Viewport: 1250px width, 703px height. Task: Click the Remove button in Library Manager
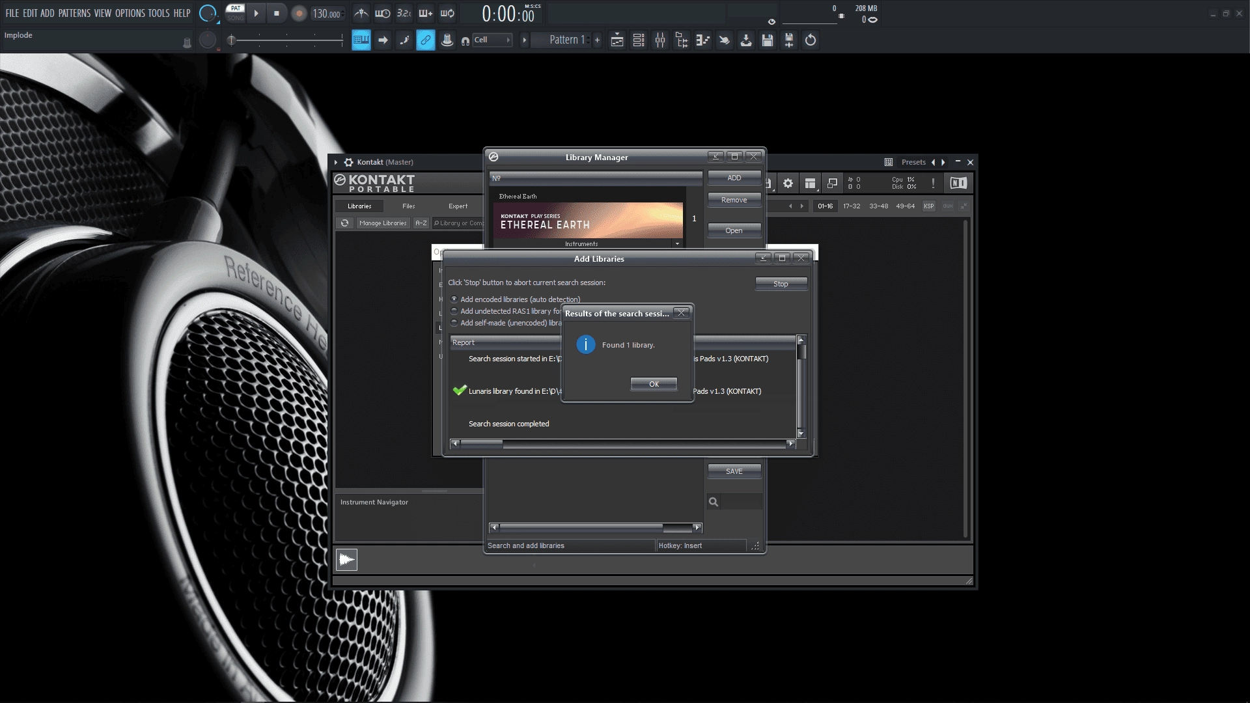tap(734, 200)
